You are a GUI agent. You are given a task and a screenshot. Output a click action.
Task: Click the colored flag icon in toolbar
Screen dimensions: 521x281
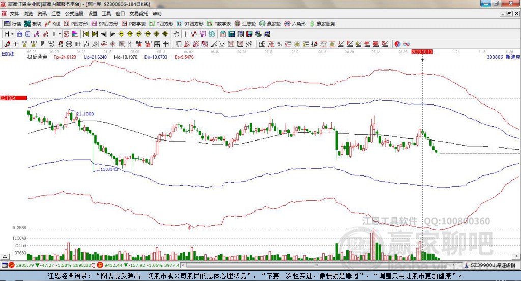point(75,34)
